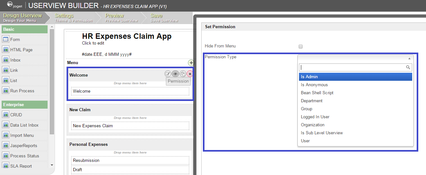Delete the Welcome category with red X icon
Viewport: 426px width, 175px height.
coord(190,74)
